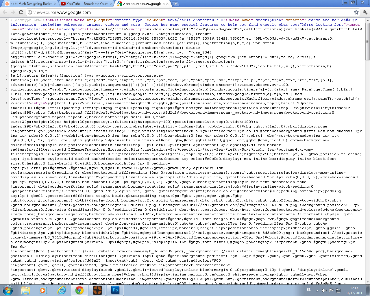
Task: Click the EN language indicator
Action: pos(309,290)
